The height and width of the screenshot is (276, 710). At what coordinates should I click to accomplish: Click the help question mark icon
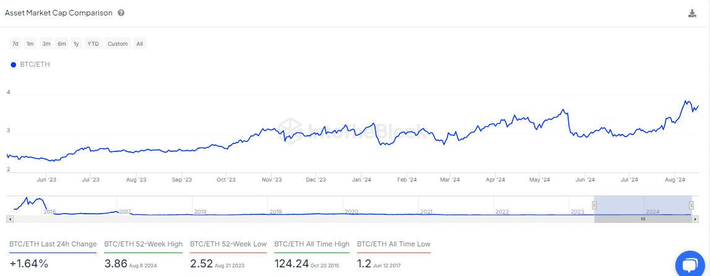(121, 13)
